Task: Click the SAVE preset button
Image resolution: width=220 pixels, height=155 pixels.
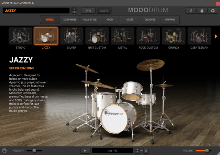Action: click(x=88, y=11)
